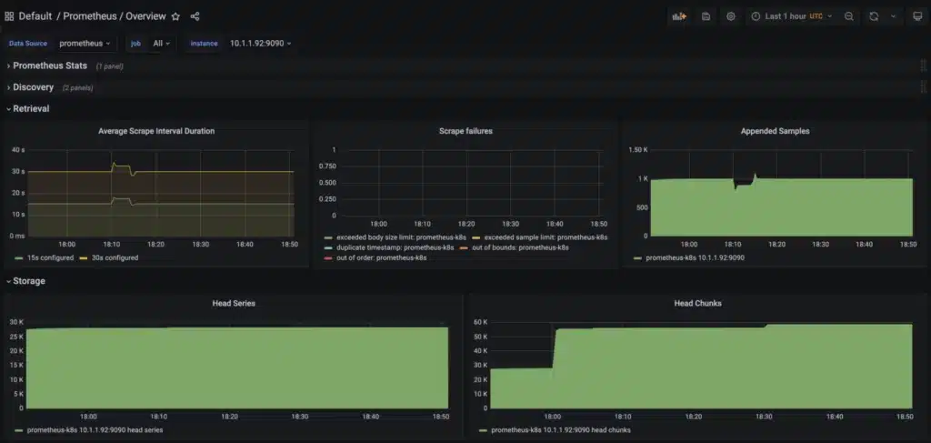This screenshot has height=443, width=931.
Task: Click the Prometheus / Overview breadcrumb
Action: 115,16
